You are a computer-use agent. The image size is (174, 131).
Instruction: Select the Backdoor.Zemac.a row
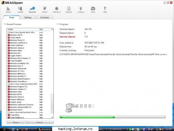29,48
